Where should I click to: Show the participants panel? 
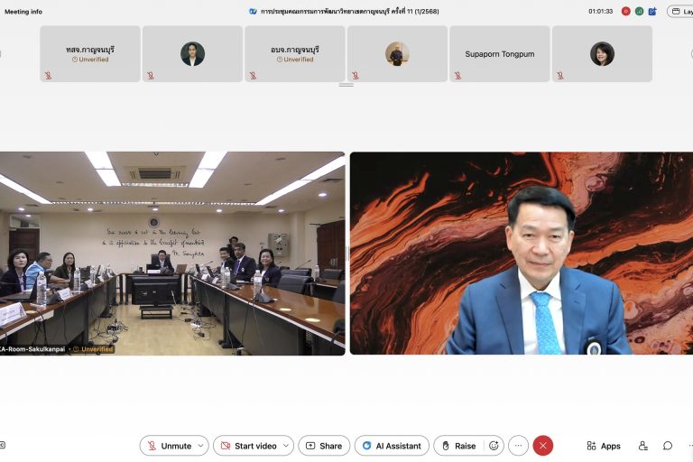[643, 446]
